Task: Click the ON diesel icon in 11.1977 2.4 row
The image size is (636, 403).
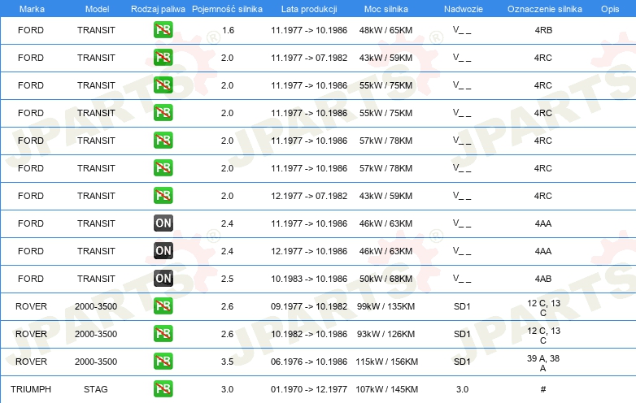Action: coord(163,223)
